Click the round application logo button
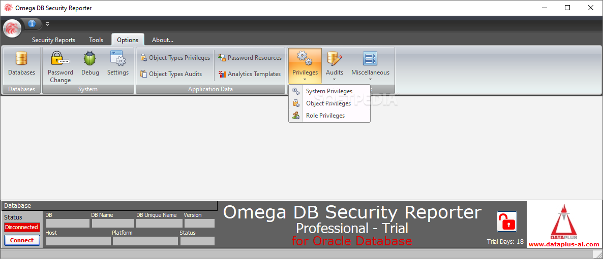Screen dimensions: 603x259 (12, 27)
